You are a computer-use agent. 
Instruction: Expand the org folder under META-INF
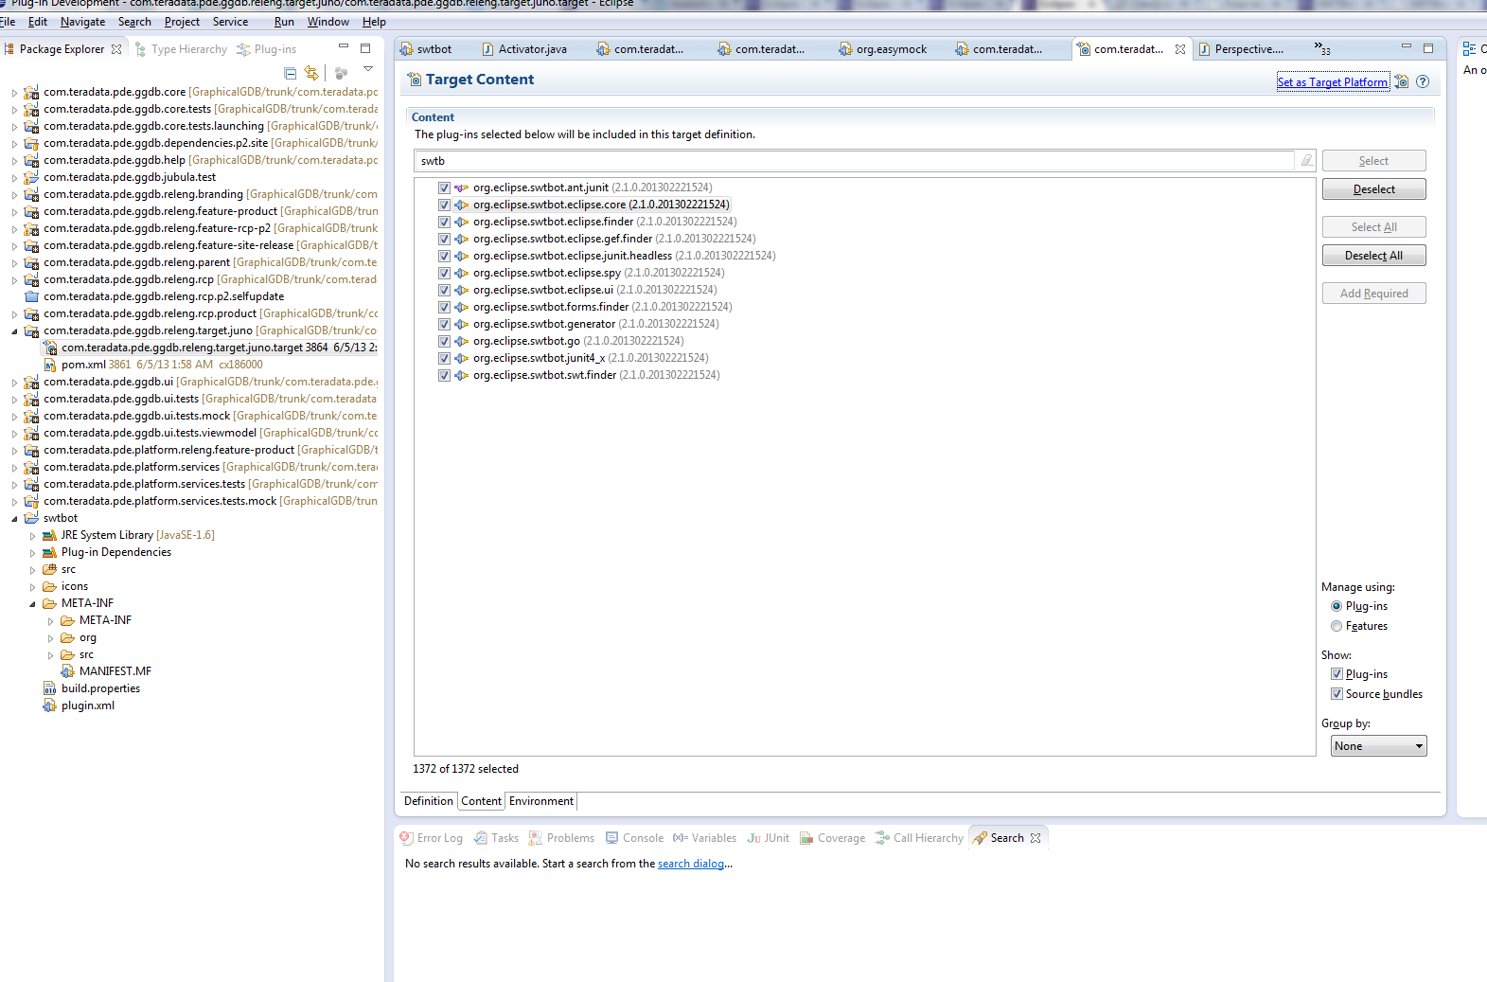[50, 638]
